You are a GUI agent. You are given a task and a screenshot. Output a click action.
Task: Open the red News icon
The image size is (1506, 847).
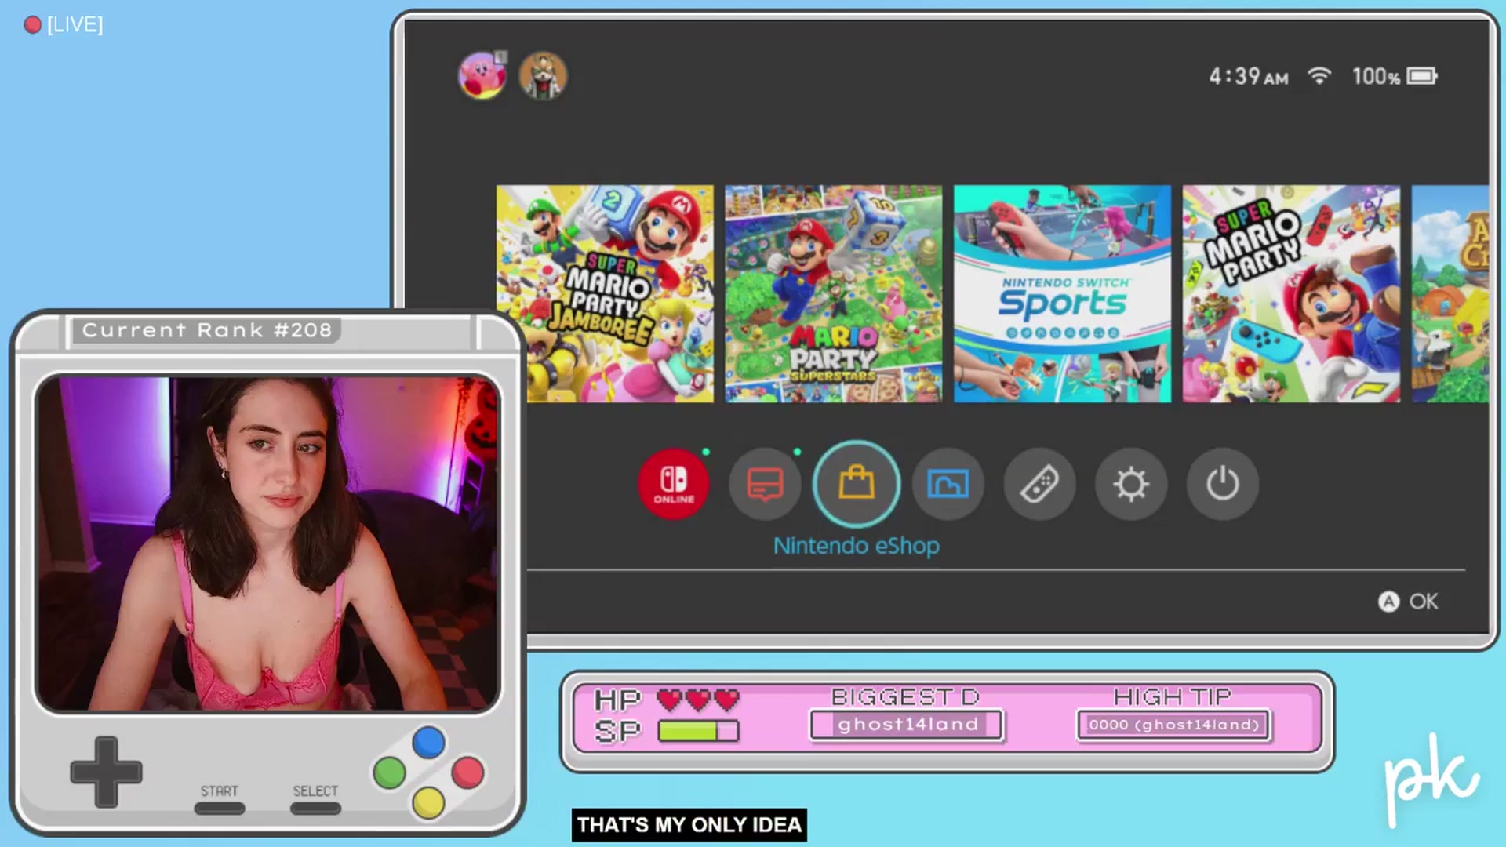pos(765,484)
